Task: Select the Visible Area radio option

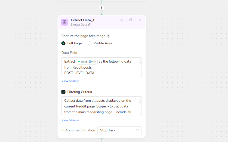Action: [90, 43]
